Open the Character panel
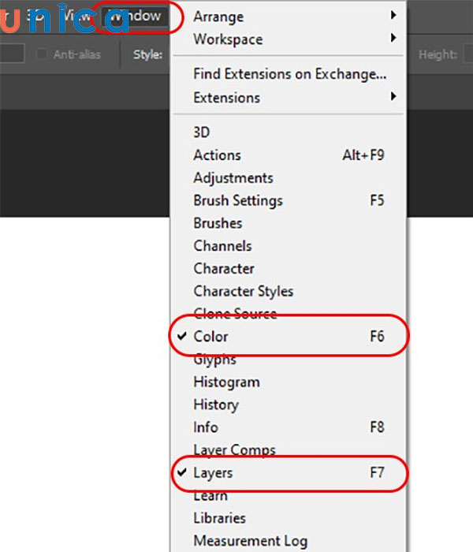473x552 pixels. point(224,269)
